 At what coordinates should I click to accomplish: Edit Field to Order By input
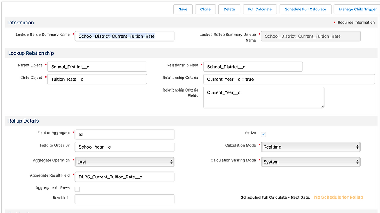coord(124,147)
